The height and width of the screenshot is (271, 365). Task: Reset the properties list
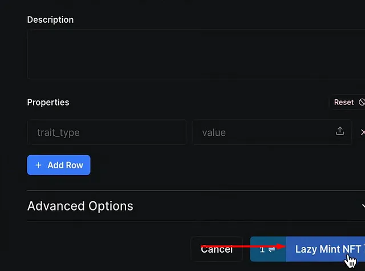pyautogui.click(x=347, y=102)
